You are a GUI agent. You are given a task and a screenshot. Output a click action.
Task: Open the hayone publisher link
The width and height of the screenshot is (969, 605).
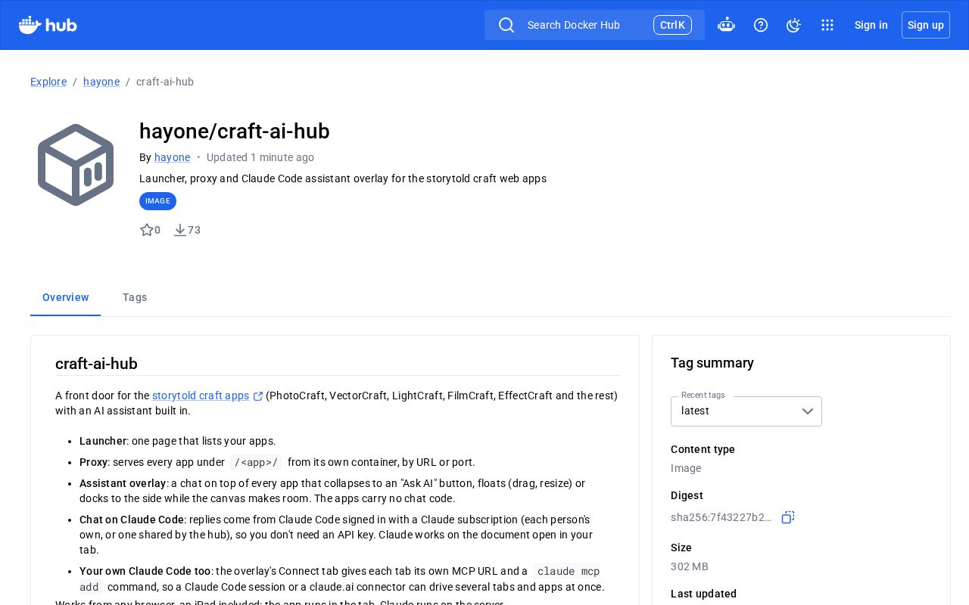173,157
